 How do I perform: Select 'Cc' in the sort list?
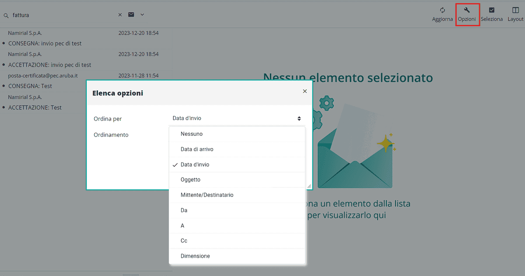click(x=184, y=241)
